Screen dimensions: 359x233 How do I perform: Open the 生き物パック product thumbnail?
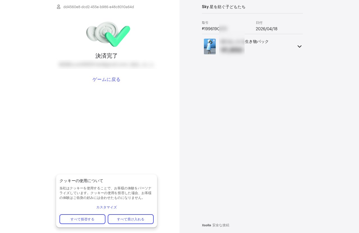[210, 46]
